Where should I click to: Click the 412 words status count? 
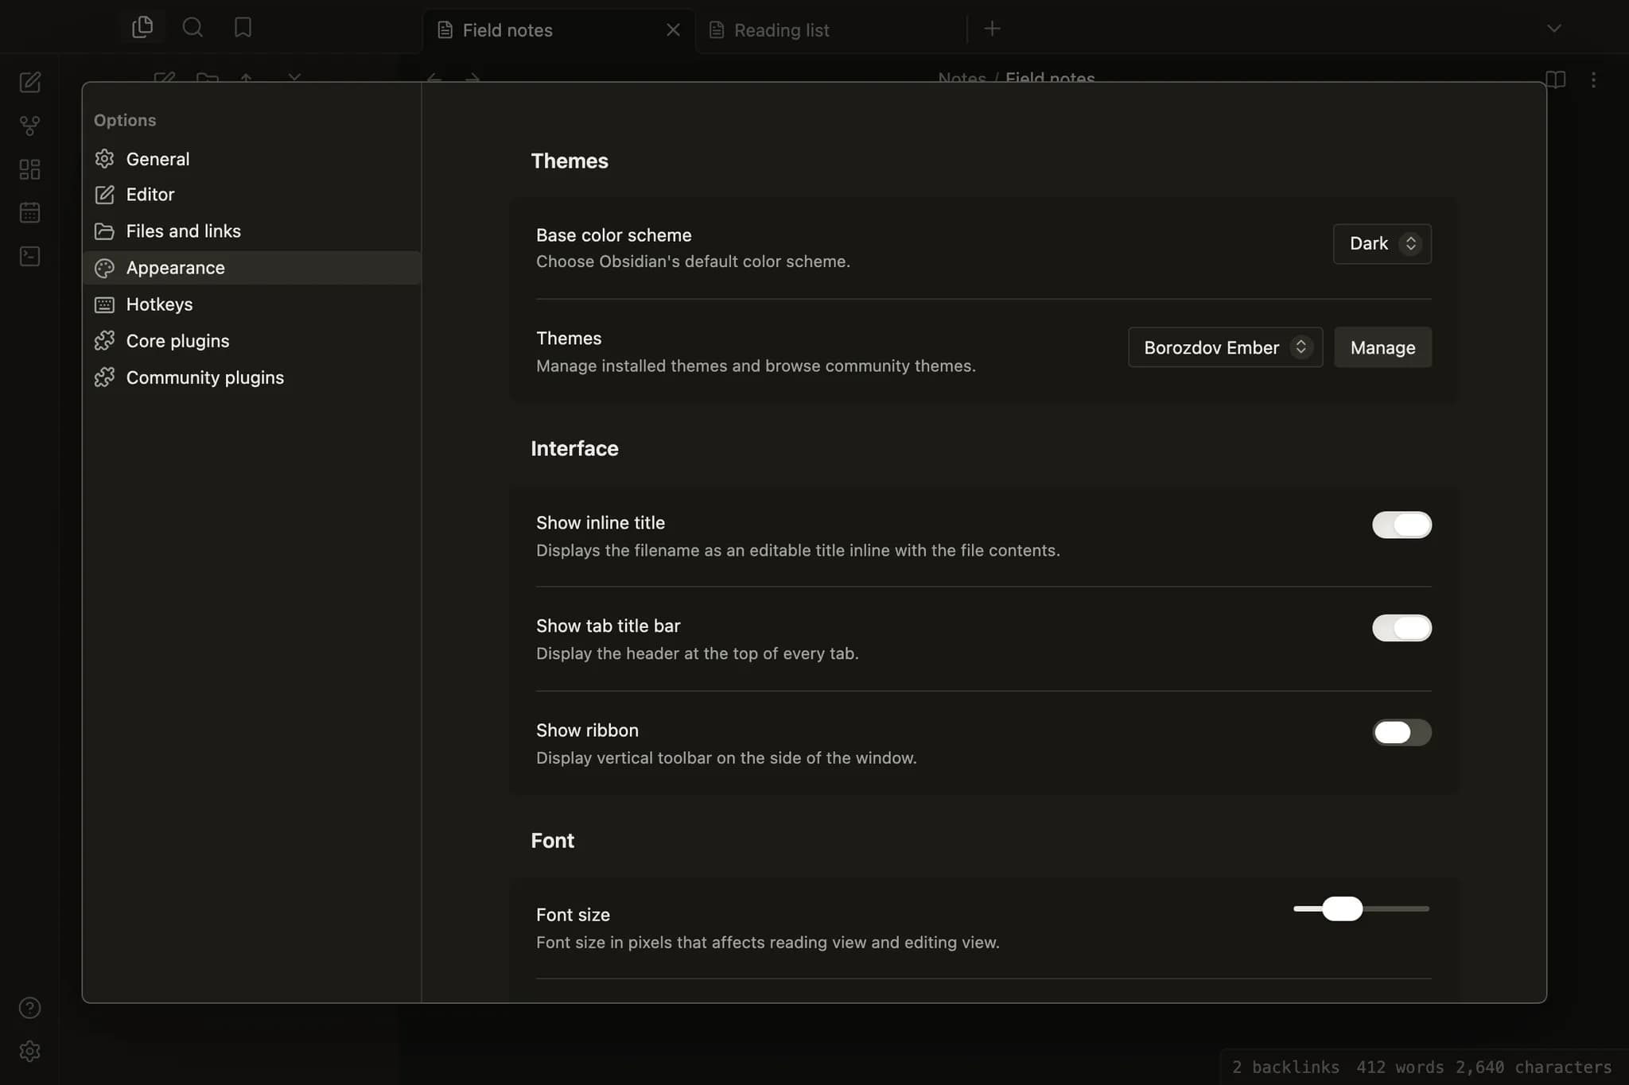1400,1067
